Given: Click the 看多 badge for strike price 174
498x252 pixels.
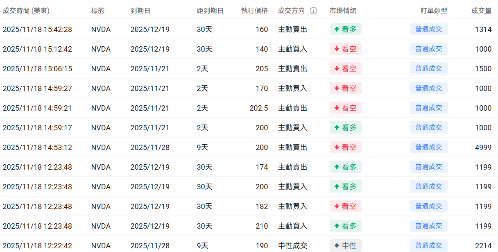Looking at the screenshot, I should (x=345, y=167).
